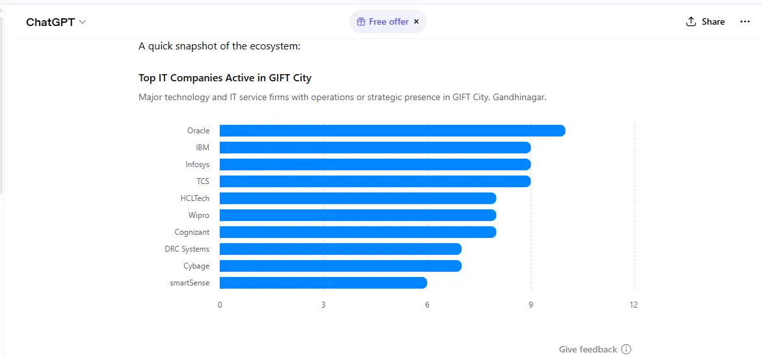Click the Cognizant axis label

(192, 232)
